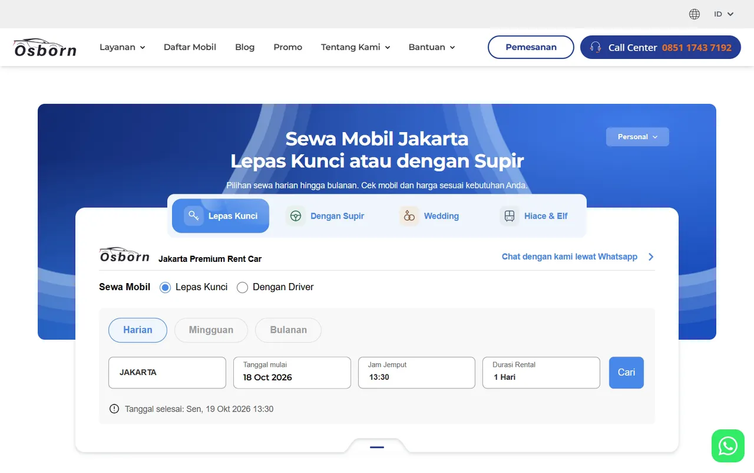
Task: Click the Osborn logo in the booking card
Action: [x=124, y=255]
